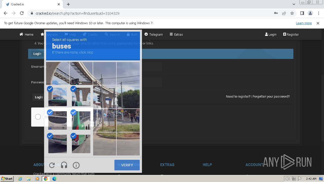Viewport: 324px width, 182px height.
Task: Select captcha tile with traffic light and overpass
Action: tap(81, 73)
